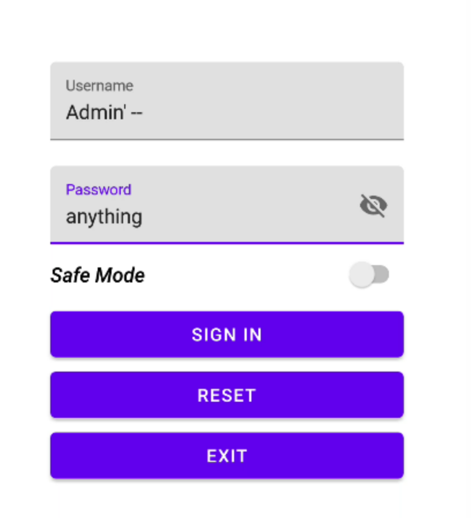Focus the Username input field

click(x=227, y=101)
